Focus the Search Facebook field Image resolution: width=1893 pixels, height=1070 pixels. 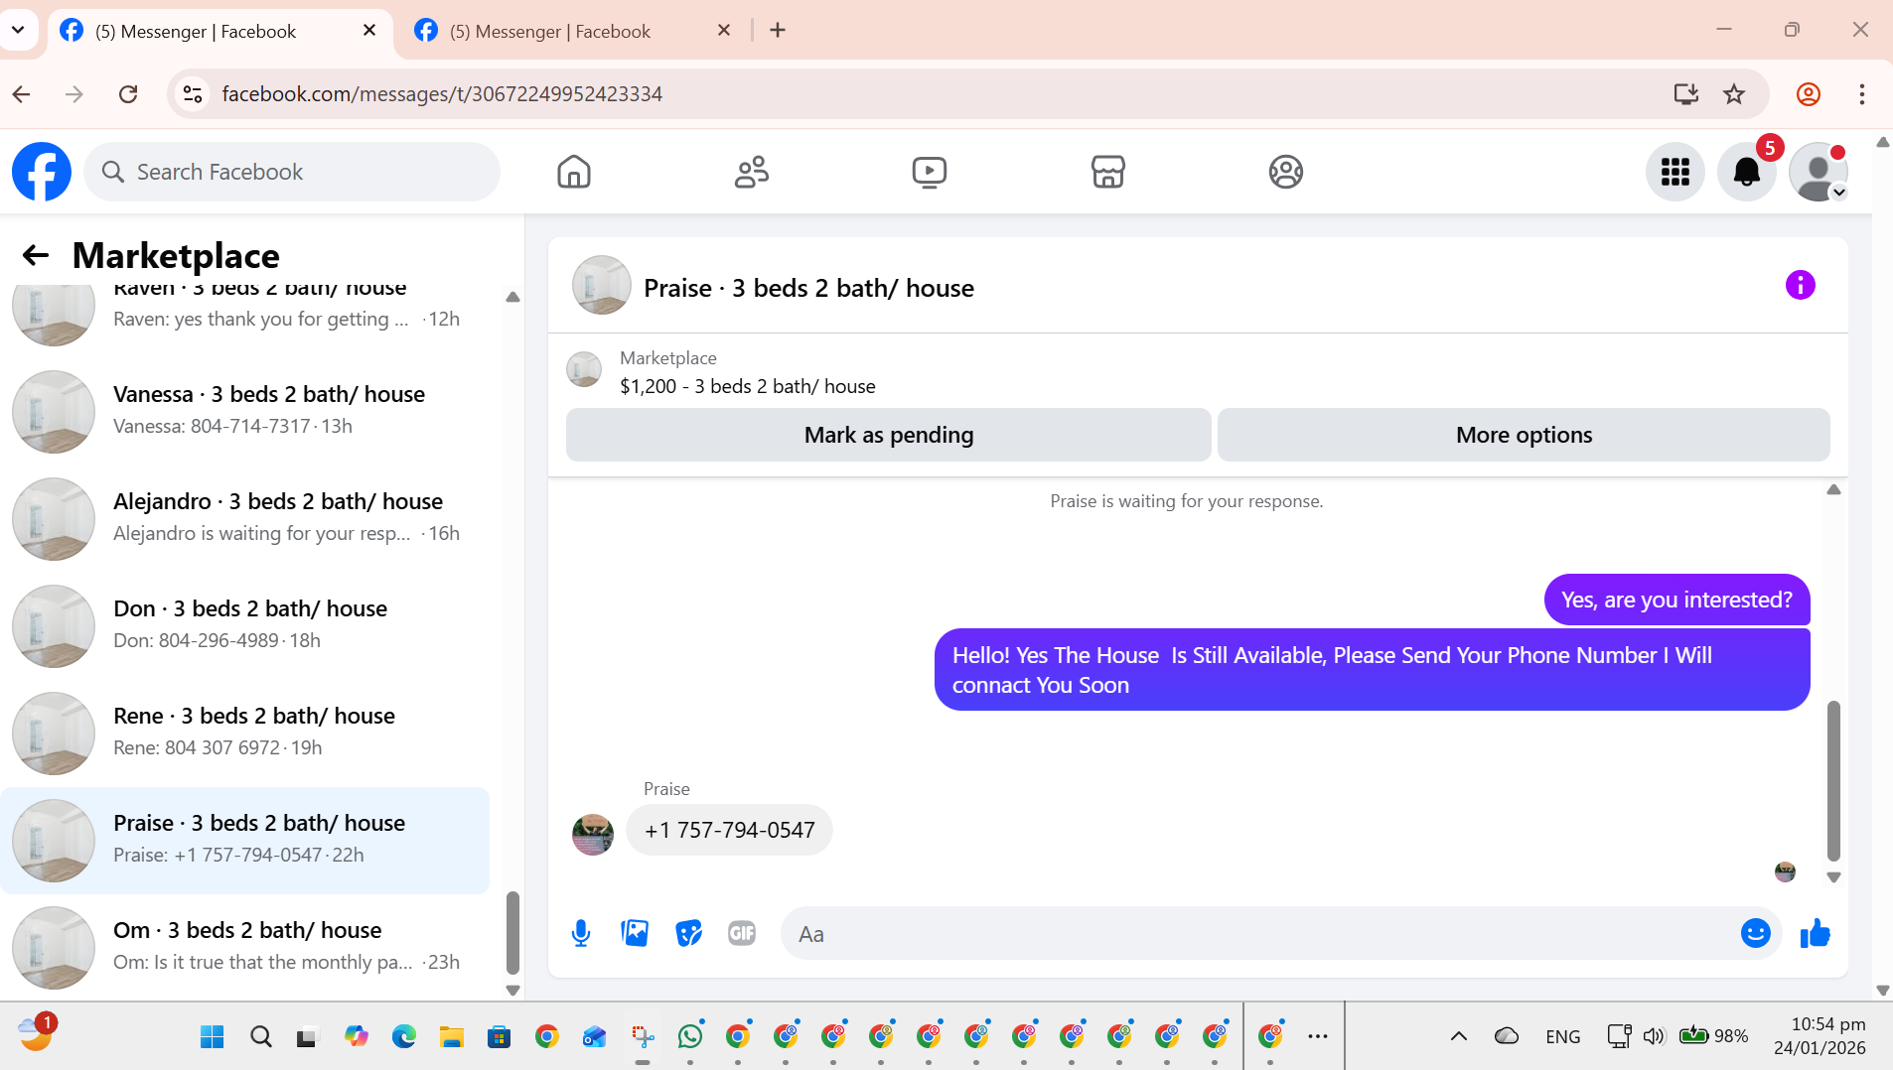(292, 172)
